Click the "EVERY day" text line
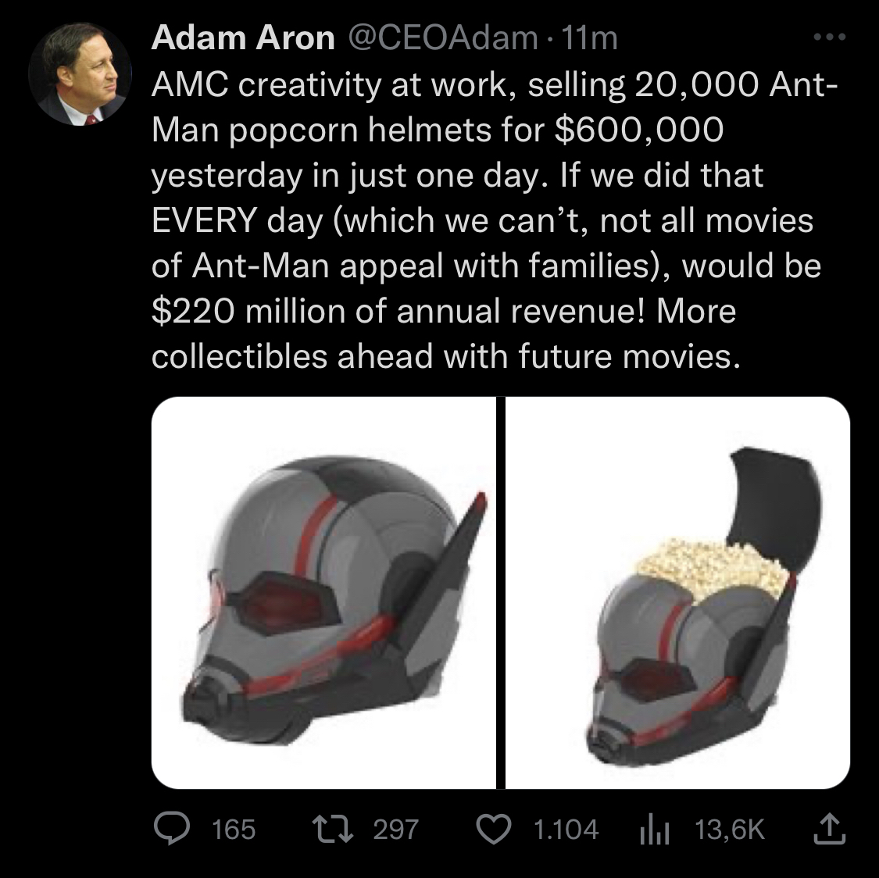The height and width of the screenshot is (878, 879). coord(481,220)
